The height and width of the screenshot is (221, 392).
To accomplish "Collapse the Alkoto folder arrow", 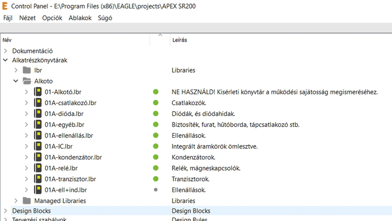I will pos(16,81).
